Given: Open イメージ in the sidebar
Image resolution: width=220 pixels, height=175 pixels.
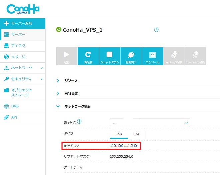Looking at the screenshot, I should pos(23,57).
